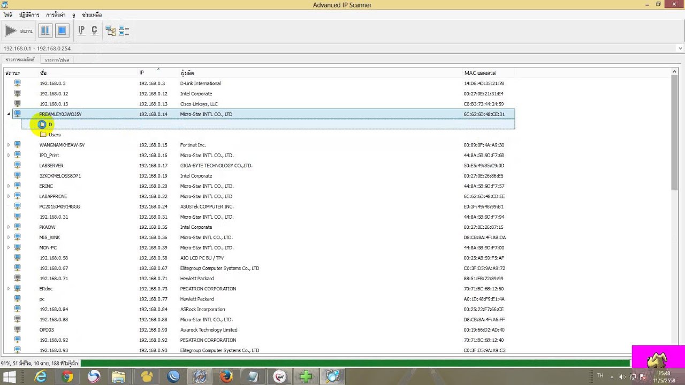685x385 pixels.
Task: Open the Windows Start button
Action: [10, 377]
